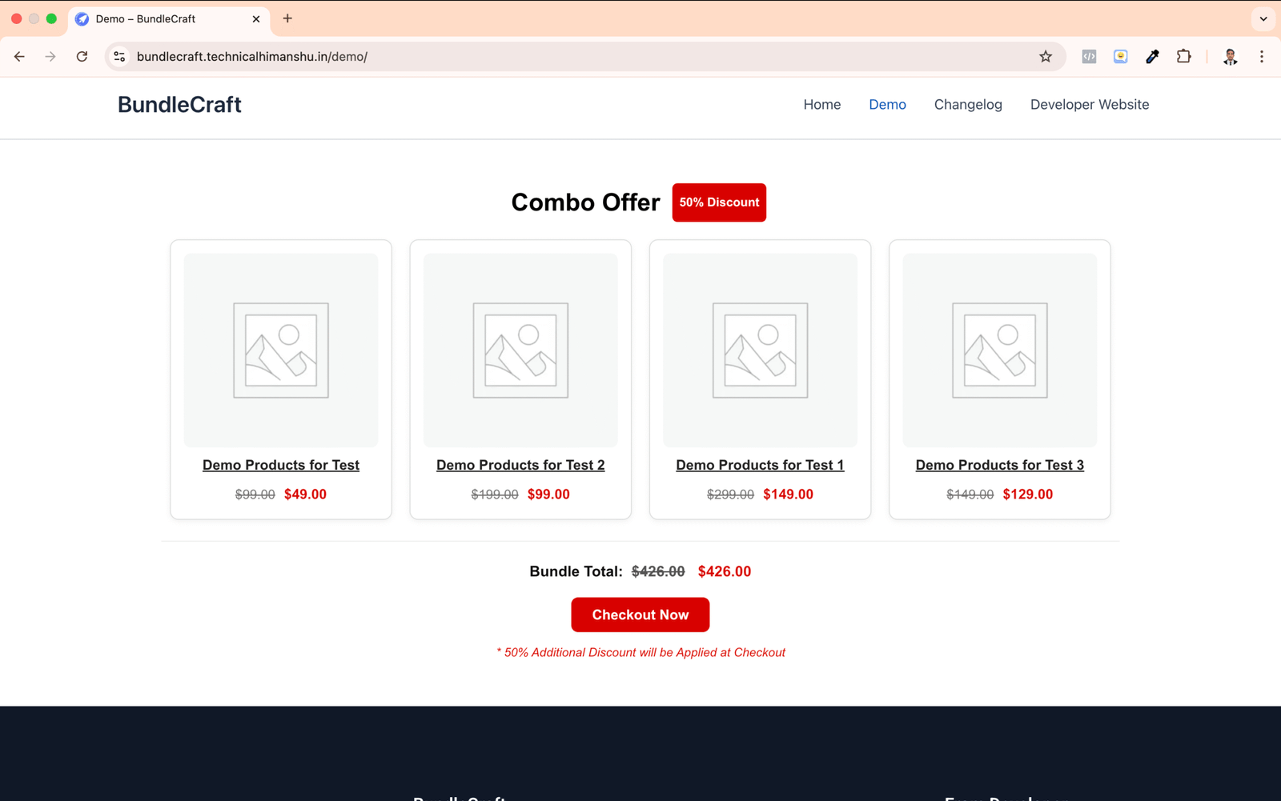Open the Changelog page

click(967, 105)
